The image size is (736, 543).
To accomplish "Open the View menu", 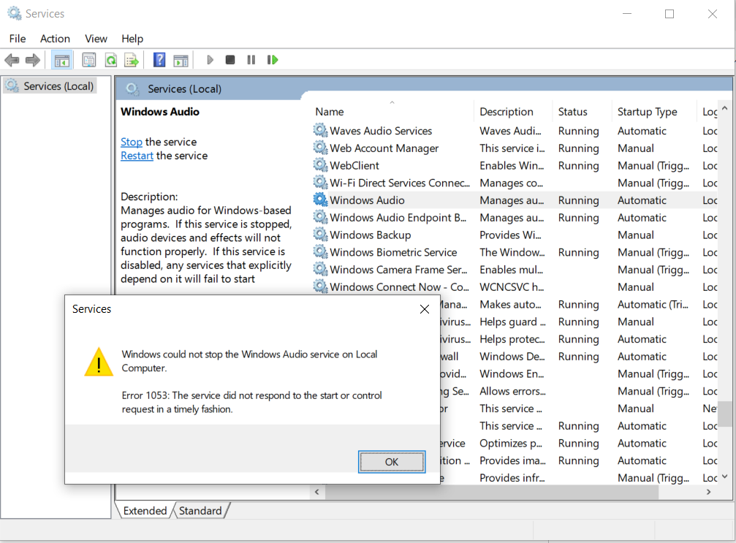I will pos(96,39).
